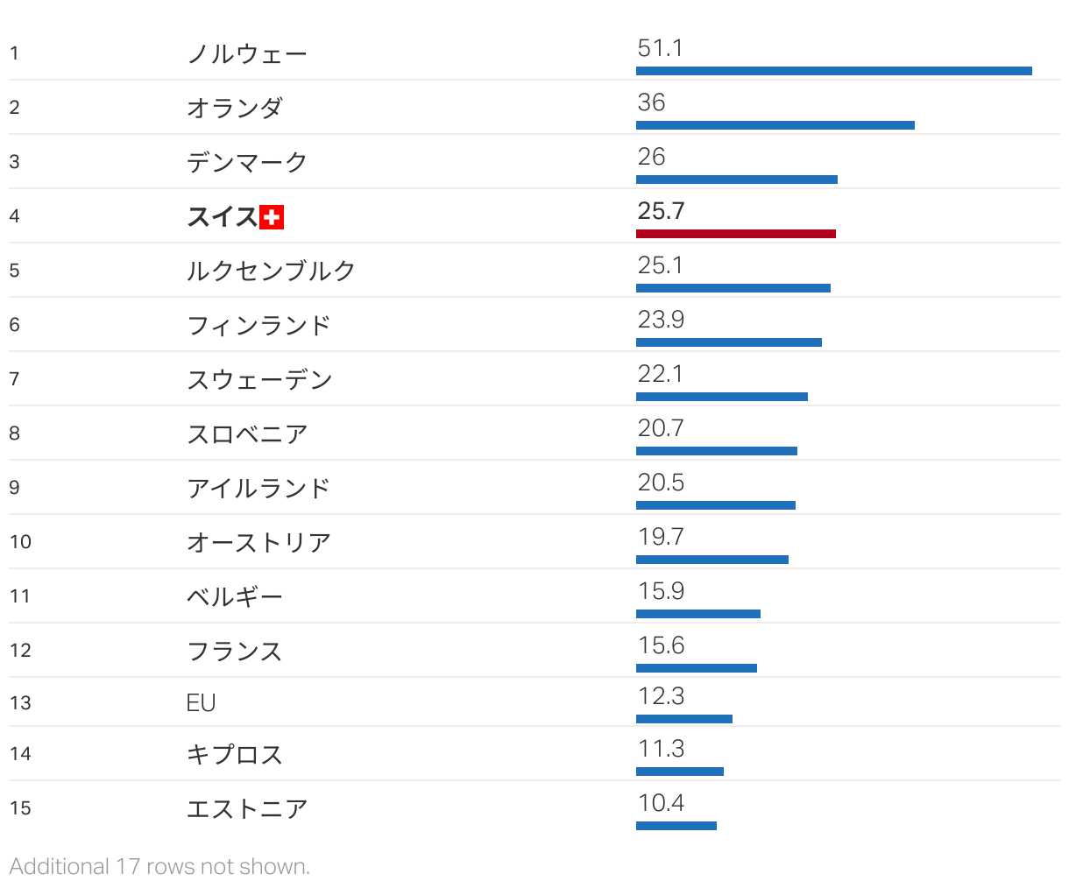
Task: Click the 36 value above オランダ's bar
Action: pyautogui.click(x=651, y=102)
